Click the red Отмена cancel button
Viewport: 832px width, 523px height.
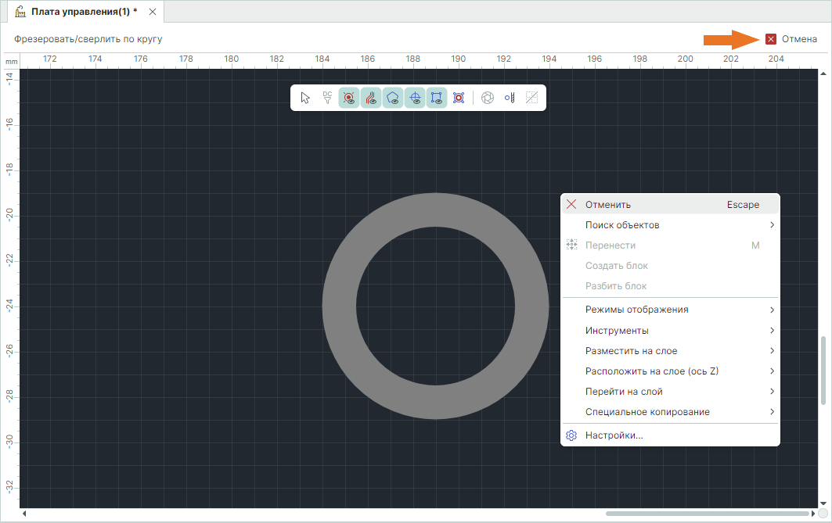pyautogui.click(x=791, y=39)
